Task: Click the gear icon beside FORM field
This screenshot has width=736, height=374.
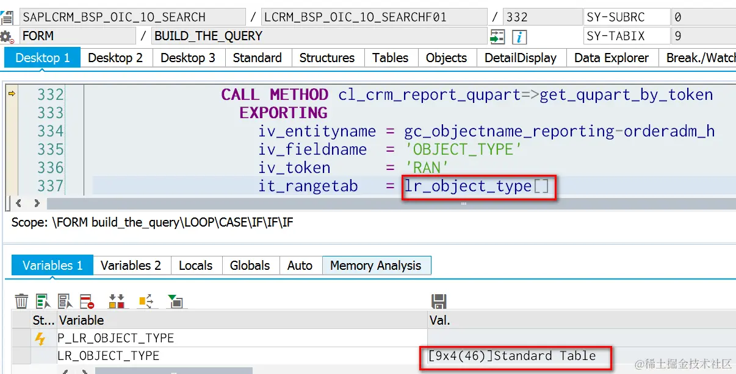Action: pos(7,37)
